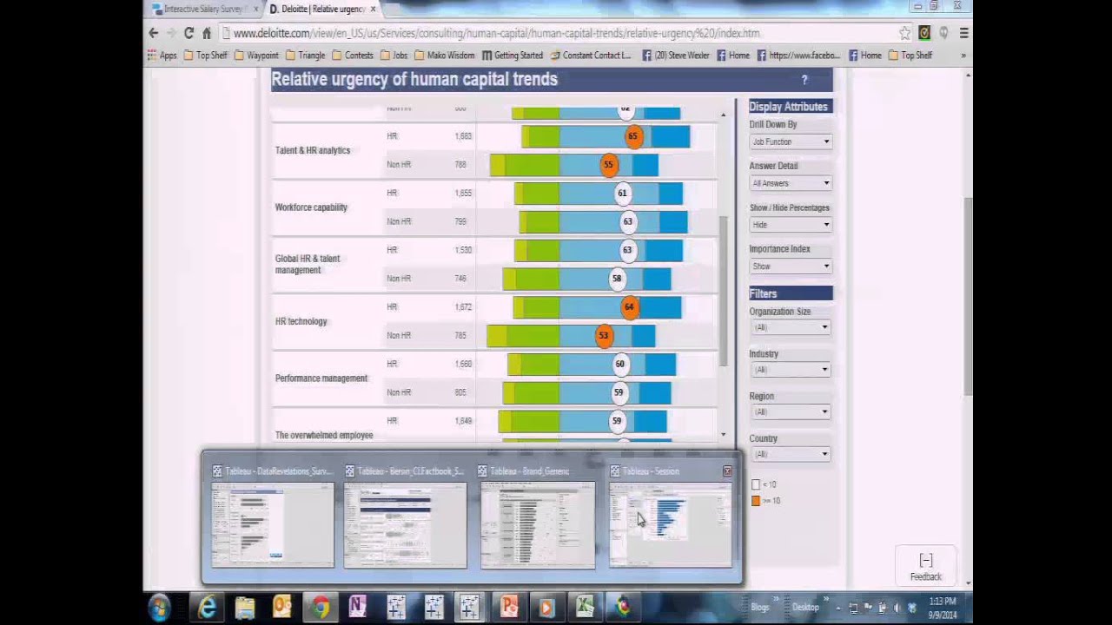Viewport: 1112px width, 625px height.
Task: Open the (20) Steve Wexler Facebook bookmark
Action: click(677, 56)
